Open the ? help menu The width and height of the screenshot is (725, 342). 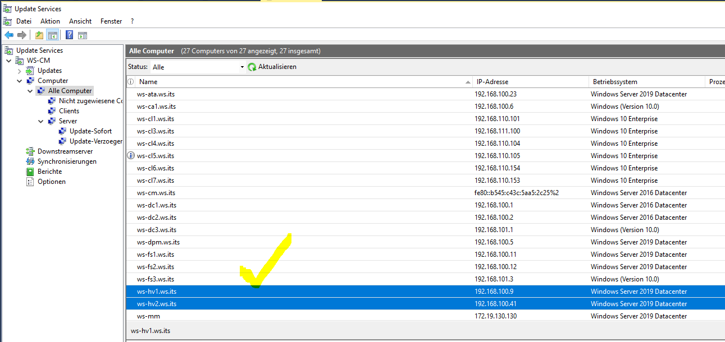pyautogui.click(x=132, y=21)
